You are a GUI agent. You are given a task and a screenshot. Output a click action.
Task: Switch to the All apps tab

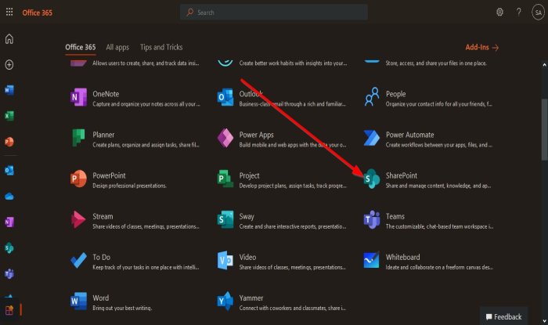coord(117,47)
